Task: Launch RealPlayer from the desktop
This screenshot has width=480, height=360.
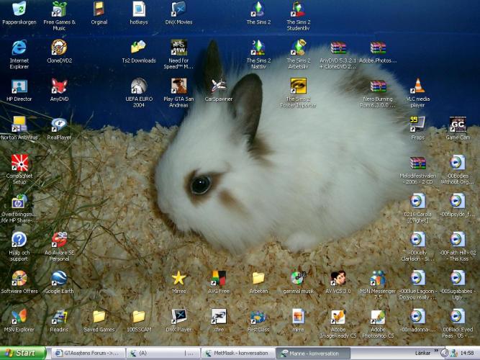Action: click(x=59, y=125)
